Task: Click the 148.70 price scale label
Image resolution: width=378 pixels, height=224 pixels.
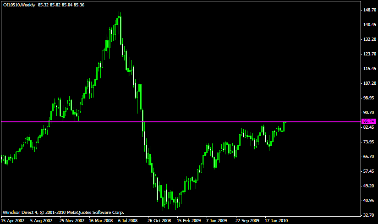Action: click(x=369, y=10)
